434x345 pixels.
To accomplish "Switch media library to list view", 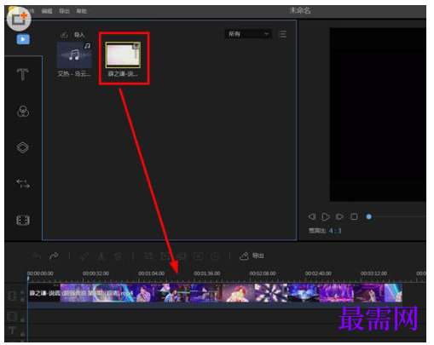I will click(x=282, y=34).
